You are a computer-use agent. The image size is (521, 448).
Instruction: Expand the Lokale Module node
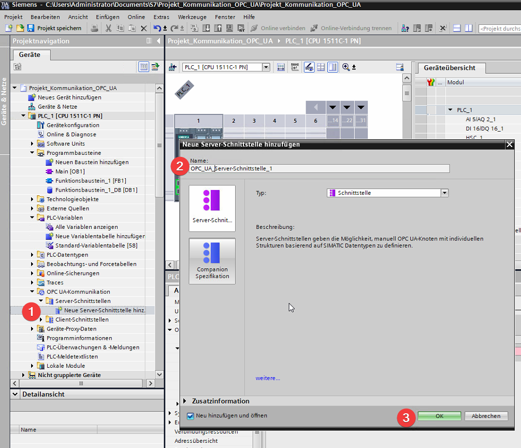[32, 366]
